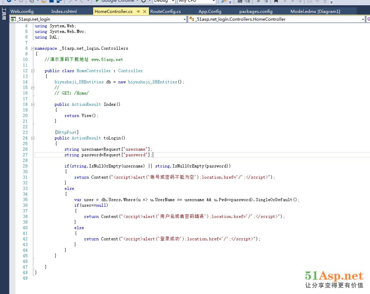Click the '账号或密码不能为空' alert string

tap(173, 177)
